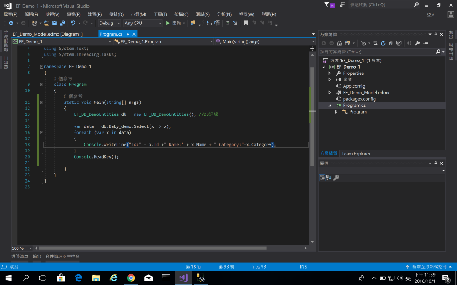Click the Alphabetical sort icon in Properties panel
Screen dimensions: 457x285
click(x=329, y=178)
